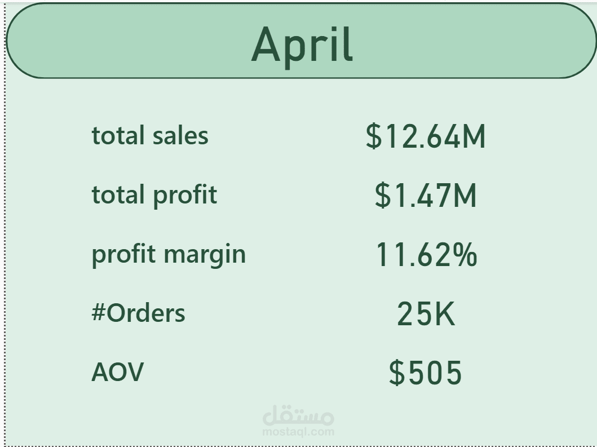Select the "total profit" label
597x447 pixels.
click(x=154, y=196)
